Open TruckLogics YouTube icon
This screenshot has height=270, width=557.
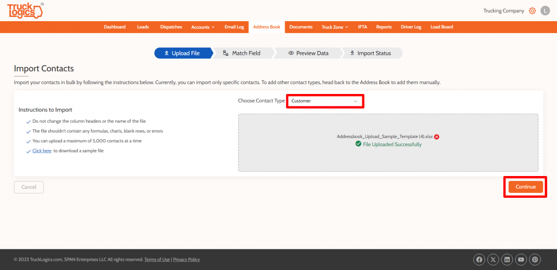point(521,260)
